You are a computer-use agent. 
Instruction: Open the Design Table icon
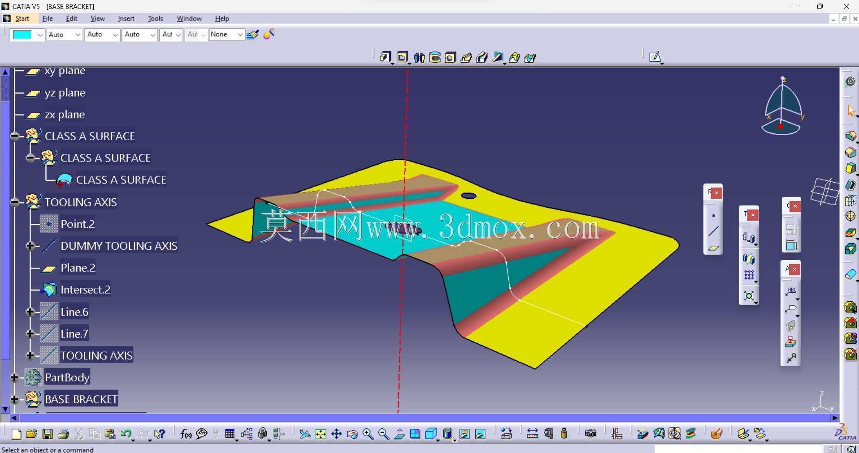point(230,434)
